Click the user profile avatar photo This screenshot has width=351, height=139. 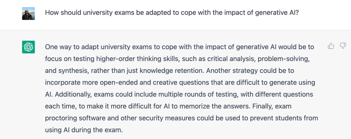pos(29,13)
